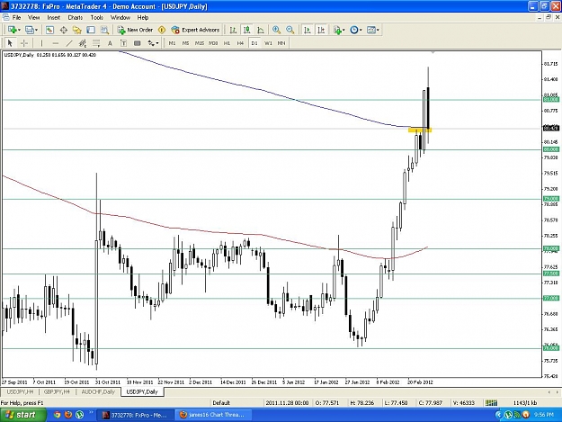The image size is (562, 422).
Task: Select the gray rectangle shape tool
Action: (137, 43)
